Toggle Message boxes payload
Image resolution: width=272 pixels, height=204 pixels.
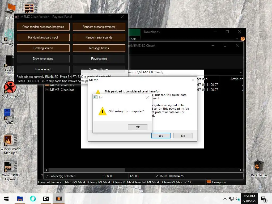99,48
